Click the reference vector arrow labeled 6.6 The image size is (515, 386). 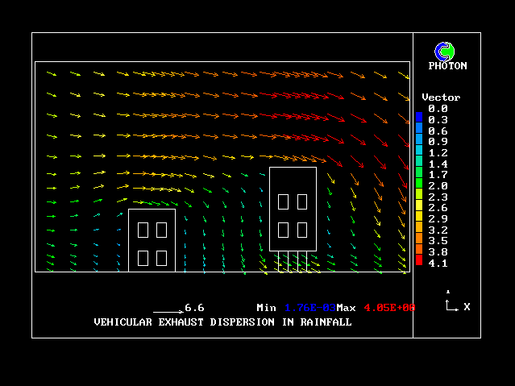pyautogui.click(x=168, y=310)
